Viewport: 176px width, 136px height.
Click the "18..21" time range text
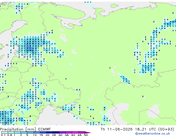tap(141, 129)
